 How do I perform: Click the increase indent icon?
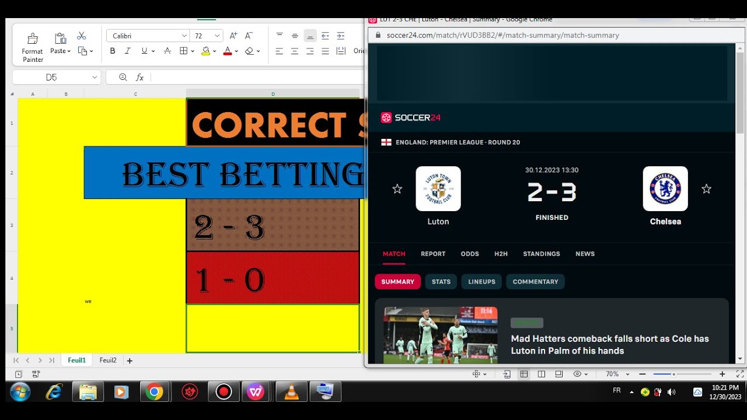coord(341,36)
